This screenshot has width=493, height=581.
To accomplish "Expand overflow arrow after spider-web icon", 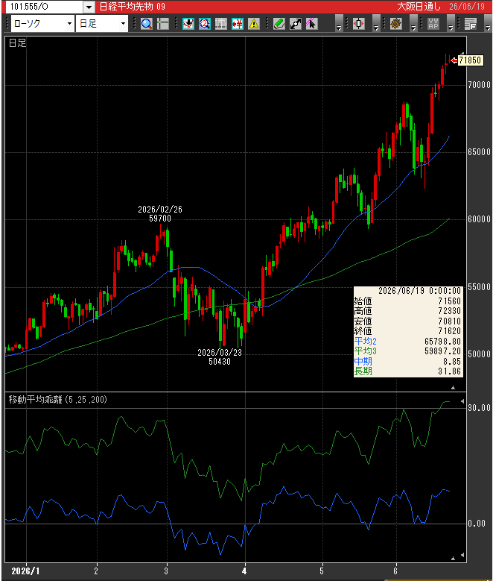I will [413, 24].
